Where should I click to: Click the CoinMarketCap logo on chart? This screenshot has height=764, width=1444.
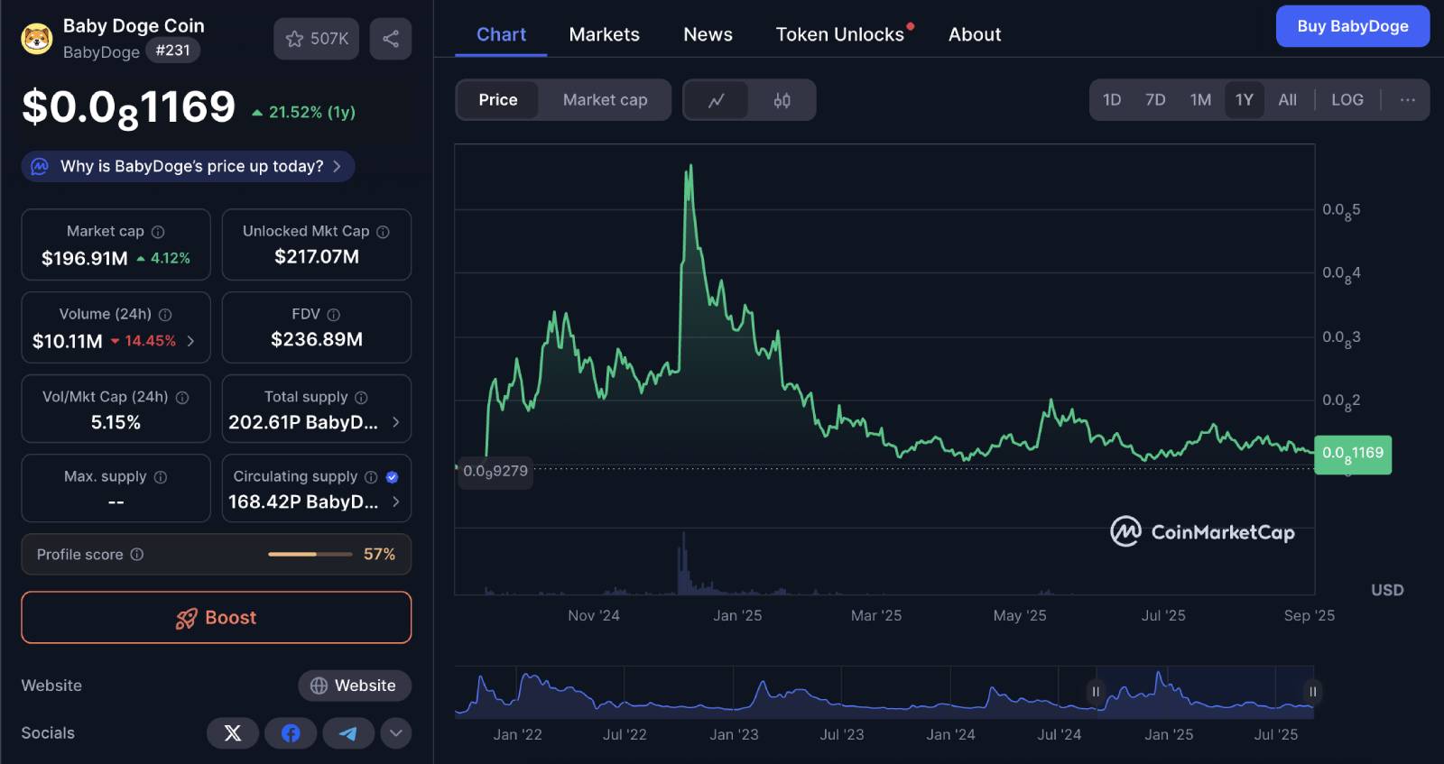(1203, 532)
